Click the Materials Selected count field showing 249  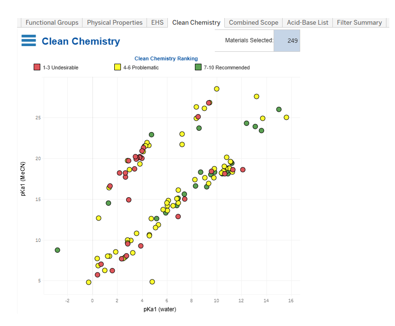click(286, 40)
